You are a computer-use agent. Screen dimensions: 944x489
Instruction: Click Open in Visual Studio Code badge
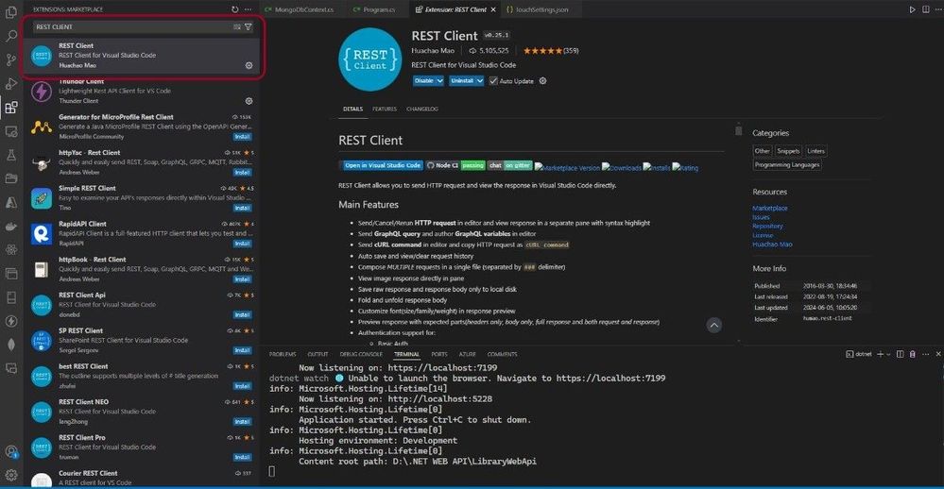pyautogui.click(x=381, y=165)
